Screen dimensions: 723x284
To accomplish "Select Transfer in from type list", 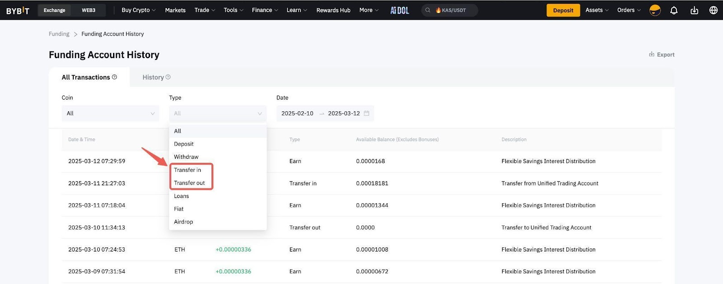I will coord(188,170).
